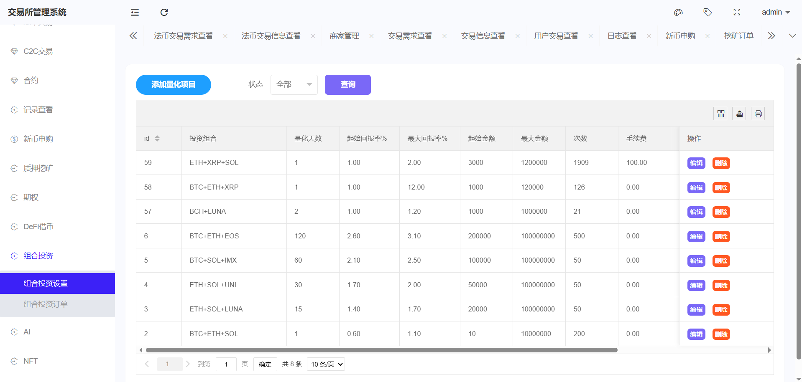802x382 pixels.
Task: Sort the table by id column
Action: pos(157,139)
